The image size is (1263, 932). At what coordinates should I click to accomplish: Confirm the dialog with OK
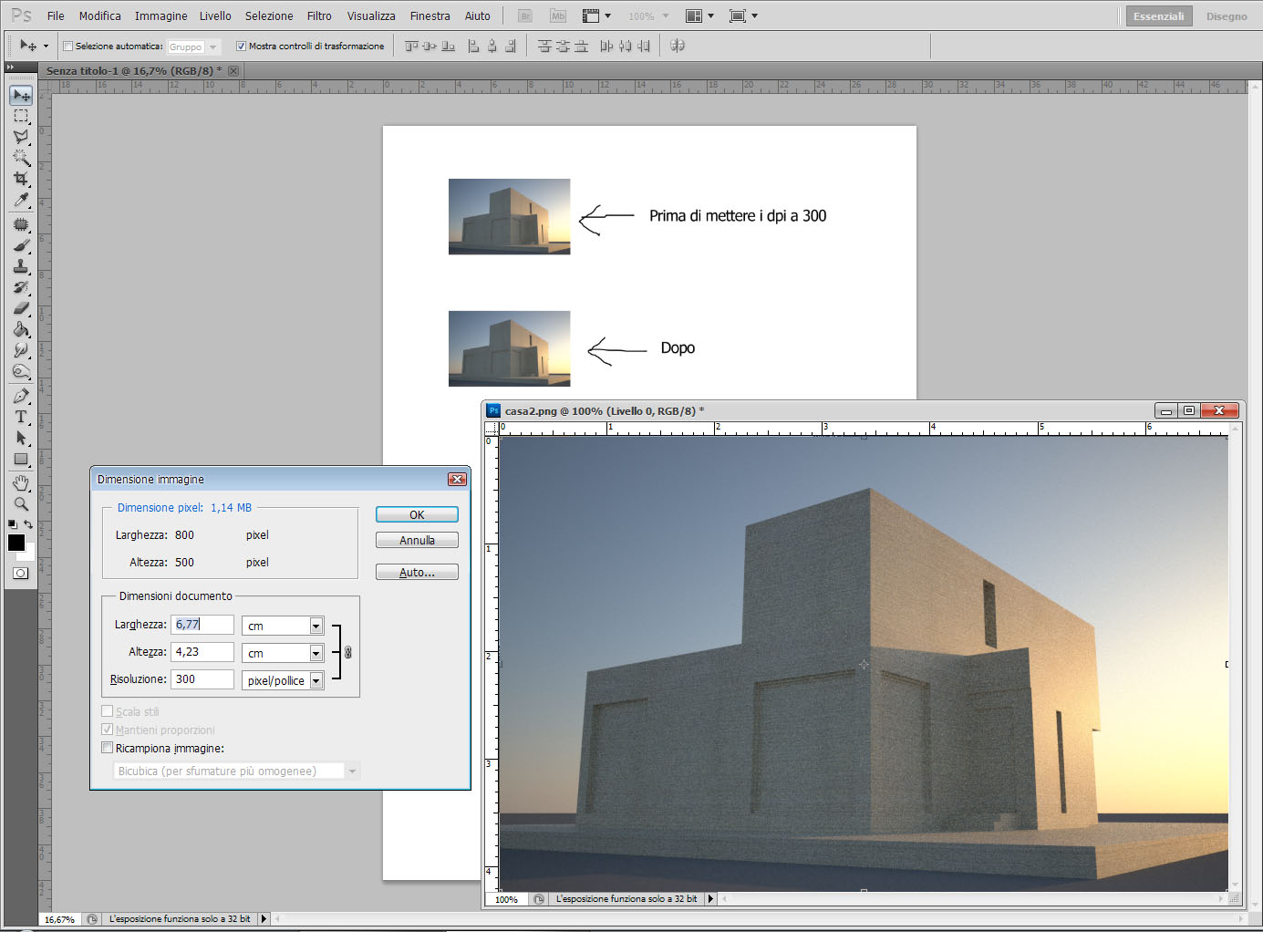point(417,514)
